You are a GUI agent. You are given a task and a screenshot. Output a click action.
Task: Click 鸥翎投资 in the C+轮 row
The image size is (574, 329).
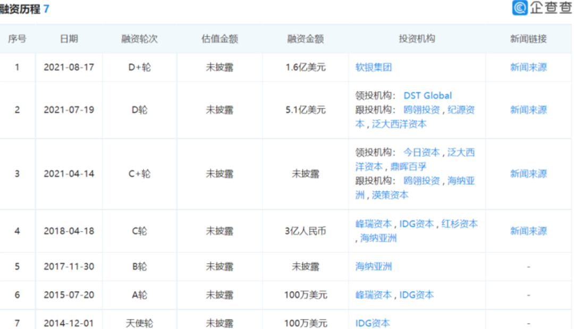coord(421,181)
